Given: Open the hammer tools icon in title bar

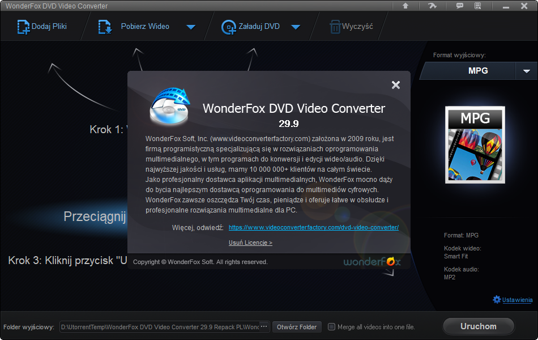Looking at the screenshot, I should coord(432,6).
